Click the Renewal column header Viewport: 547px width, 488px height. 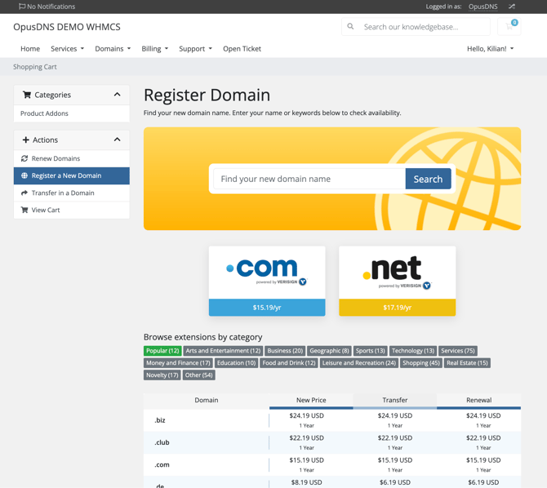pos(479,400)
